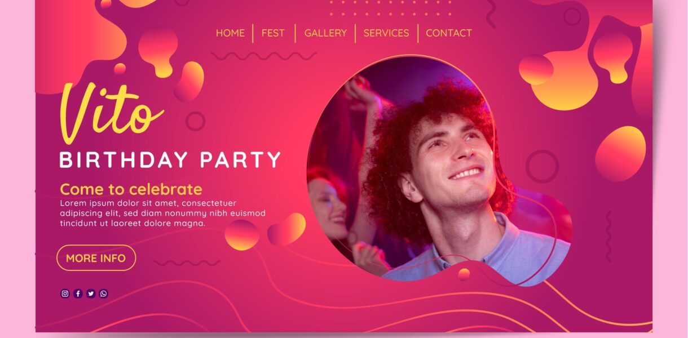The image size is (688, 338).
Task: Select GALLERY in the navigation bar
Action: pyautogui.click(x=325, y=33)
